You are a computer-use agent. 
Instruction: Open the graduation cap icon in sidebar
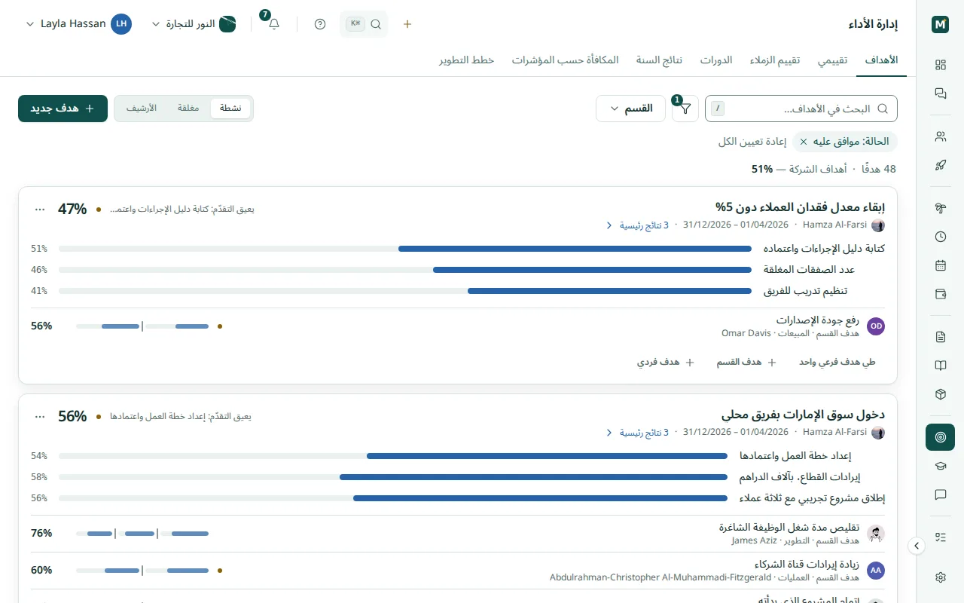pos(940,466)
